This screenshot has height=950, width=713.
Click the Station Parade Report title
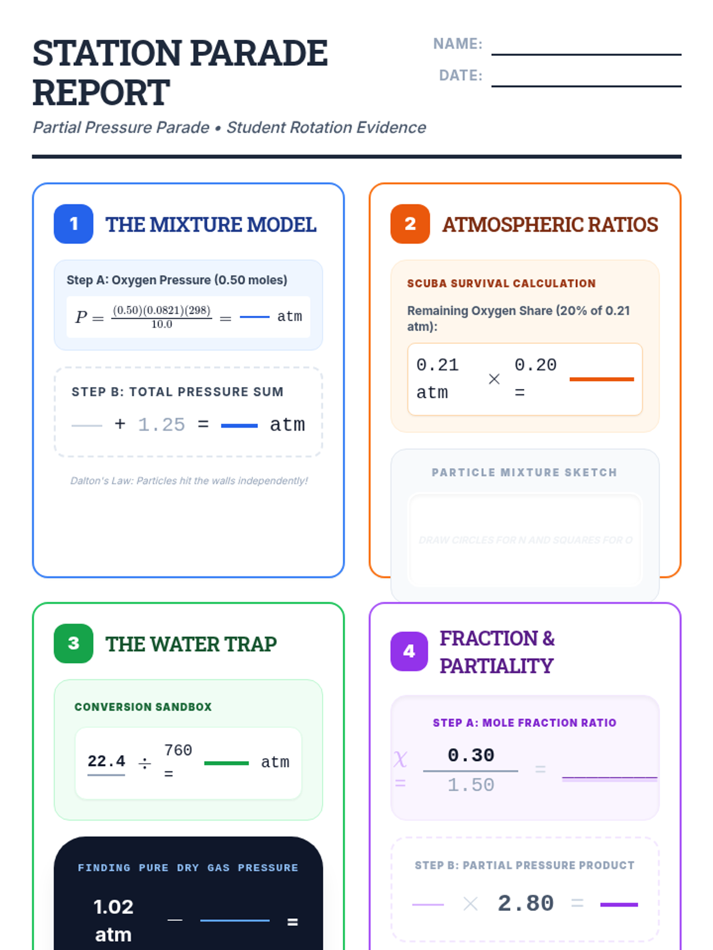coord(179,72)
